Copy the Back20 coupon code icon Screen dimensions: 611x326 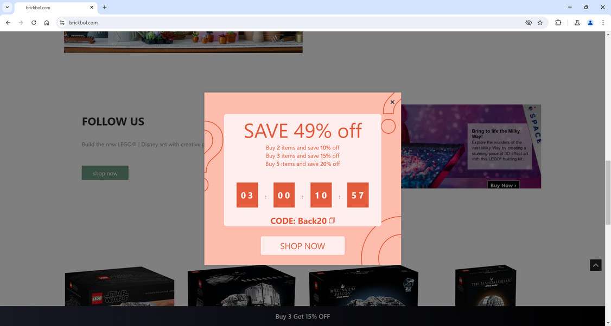coord(332,220)
